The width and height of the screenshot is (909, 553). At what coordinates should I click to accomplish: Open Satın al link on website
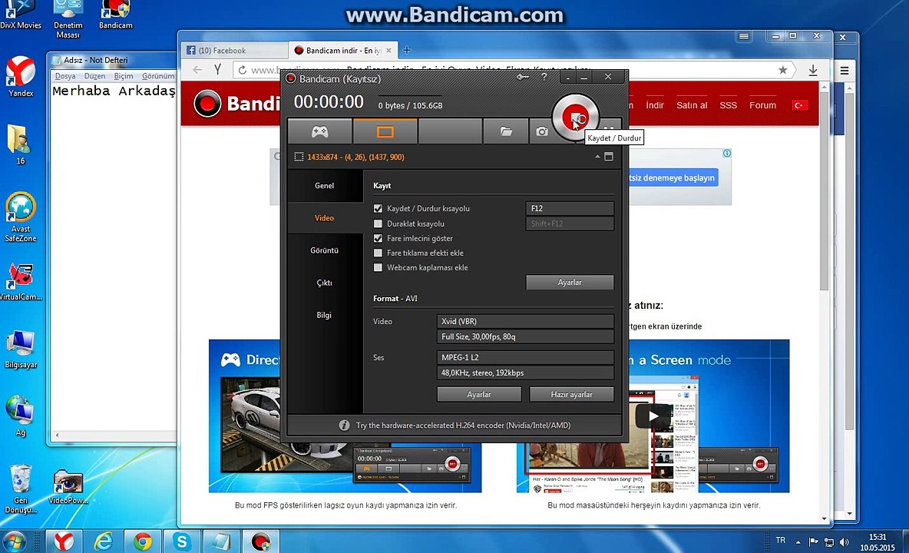(x=692, y=105)
